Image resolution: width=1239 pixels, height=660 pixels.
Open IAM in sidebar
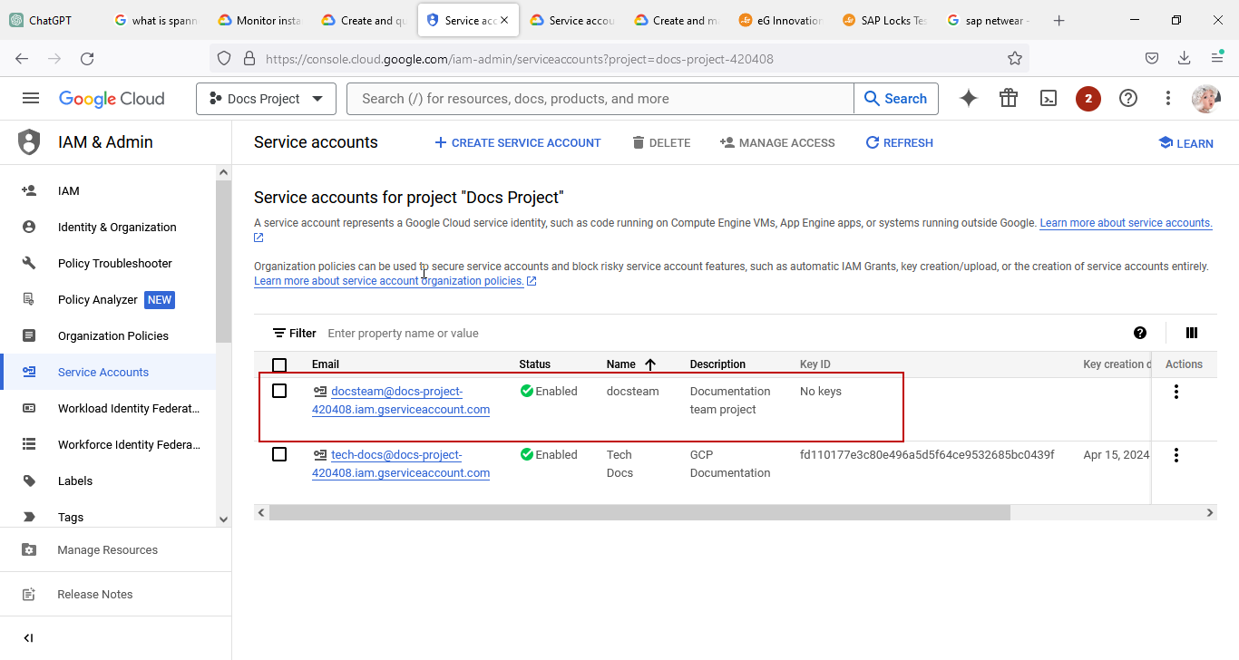[x=108, y=190]
